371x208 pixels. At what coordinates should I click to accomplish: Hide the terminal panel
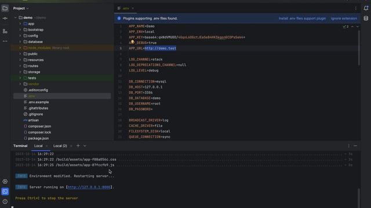point(355,146)
